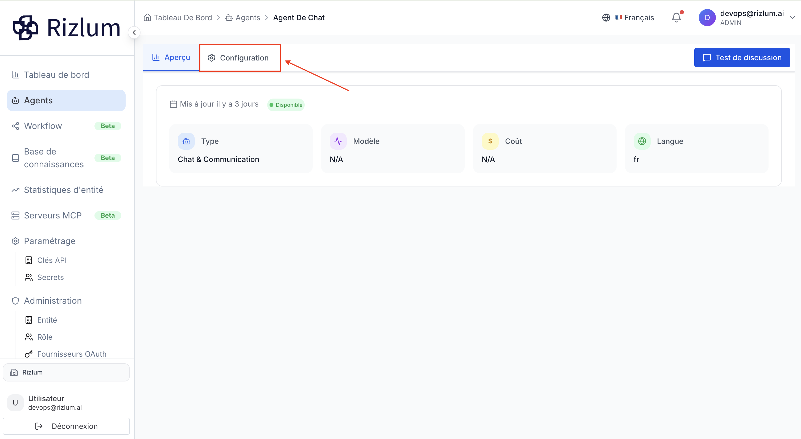Click the chart icon on Aperçu tab
This screenshot has width=801, height=439.
(x=156, y=57)
